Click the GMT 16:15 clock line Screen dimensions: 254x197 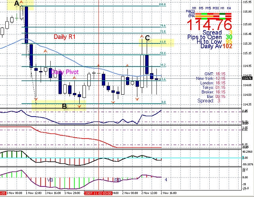point(215,74)
